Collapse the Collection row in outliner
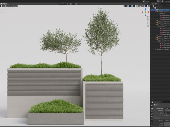 153,8
